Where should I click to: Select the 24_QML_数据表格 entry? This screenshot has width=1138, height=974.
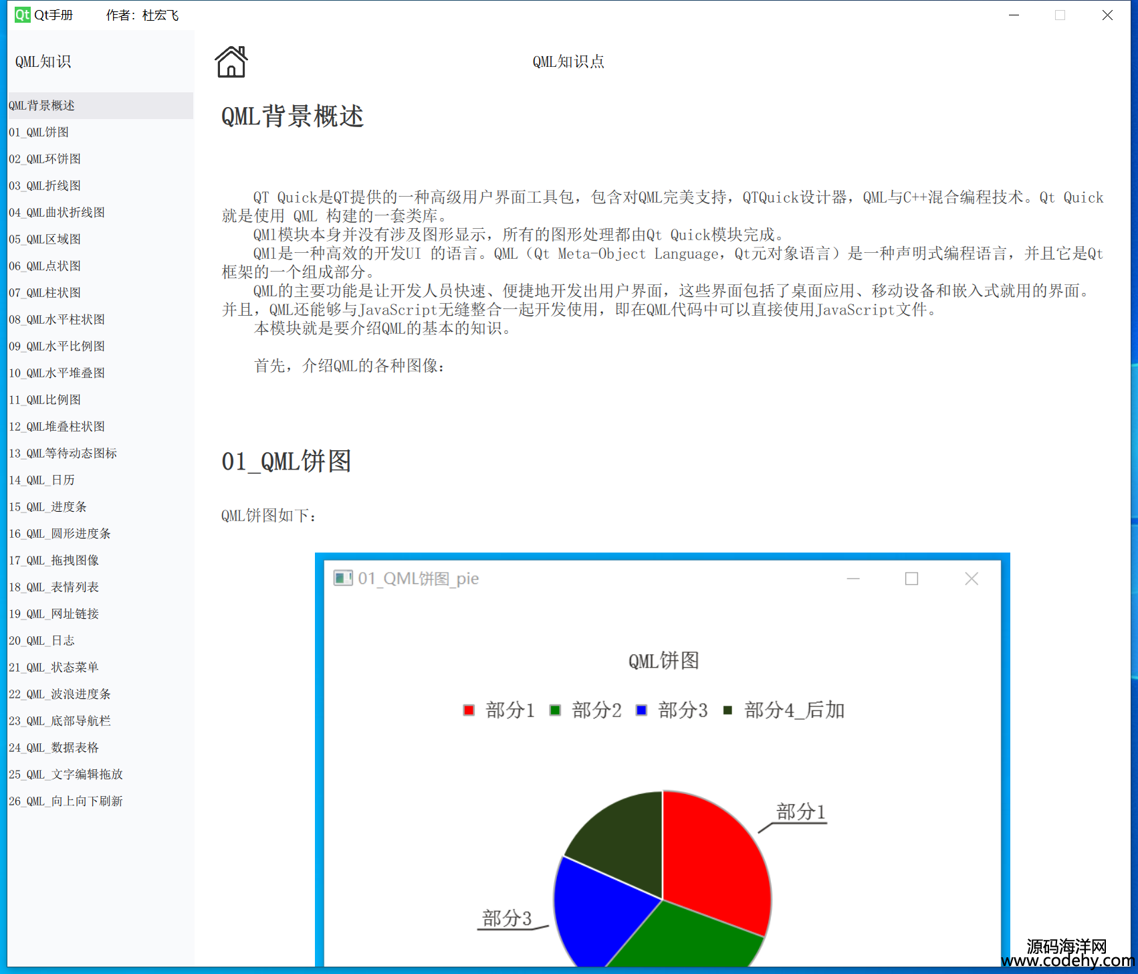coord(100,748)
